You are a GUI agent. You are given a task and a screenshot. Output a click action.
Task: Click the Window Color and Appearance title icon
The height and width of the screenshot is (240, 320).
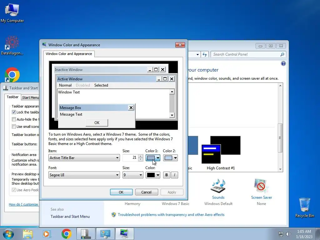pyautogui.click(x=44, y=44)
